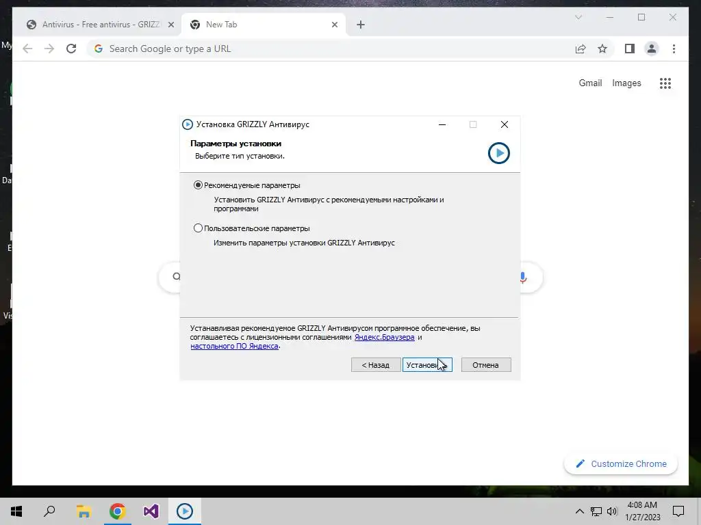Close the Antivirus - Free antivirus tab

point(170,25)
